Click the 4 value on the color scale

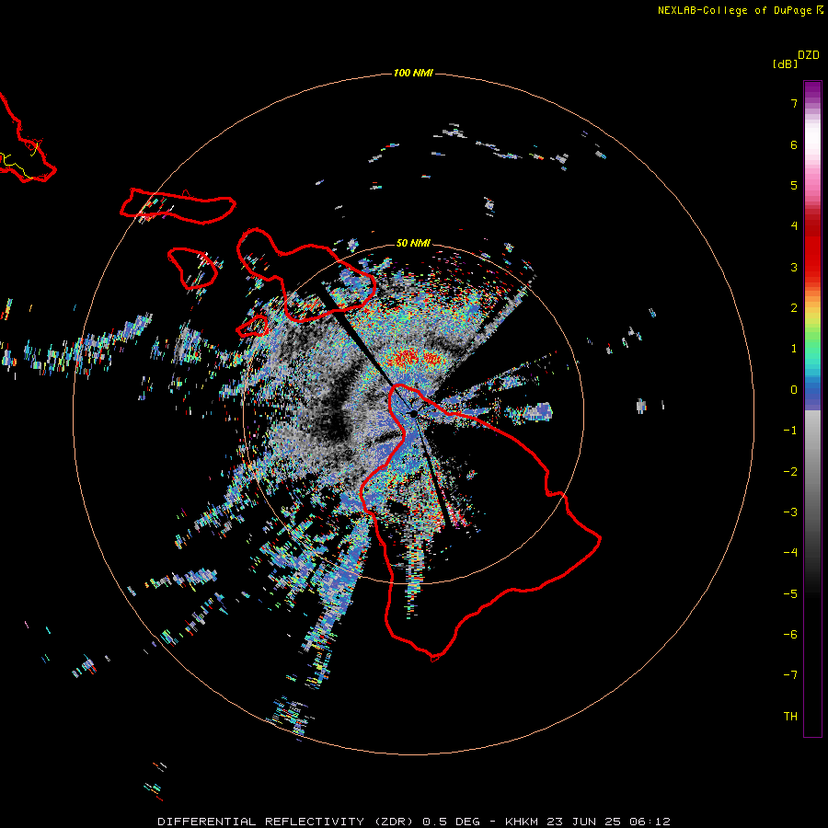(794, 226)
